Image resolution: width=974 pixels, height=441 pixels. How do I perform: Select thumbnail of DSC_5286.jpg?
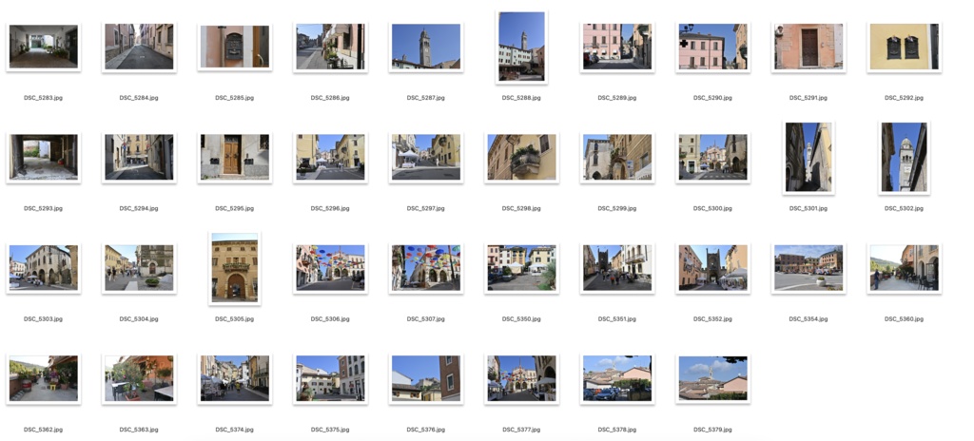tap(330, 47)
